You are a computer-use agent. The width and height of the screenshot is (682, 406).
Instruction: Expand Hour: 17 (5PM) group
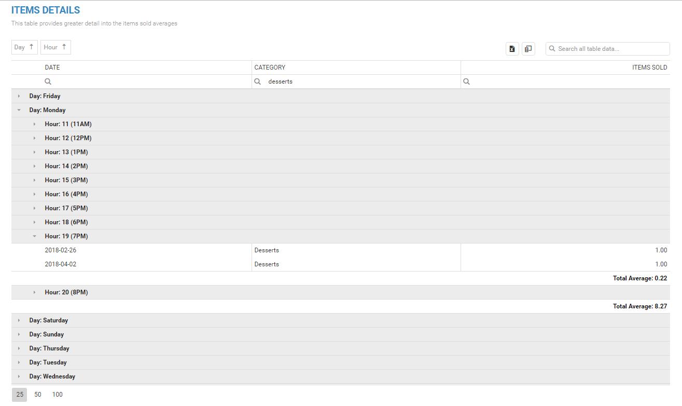[x=35, y=208]
